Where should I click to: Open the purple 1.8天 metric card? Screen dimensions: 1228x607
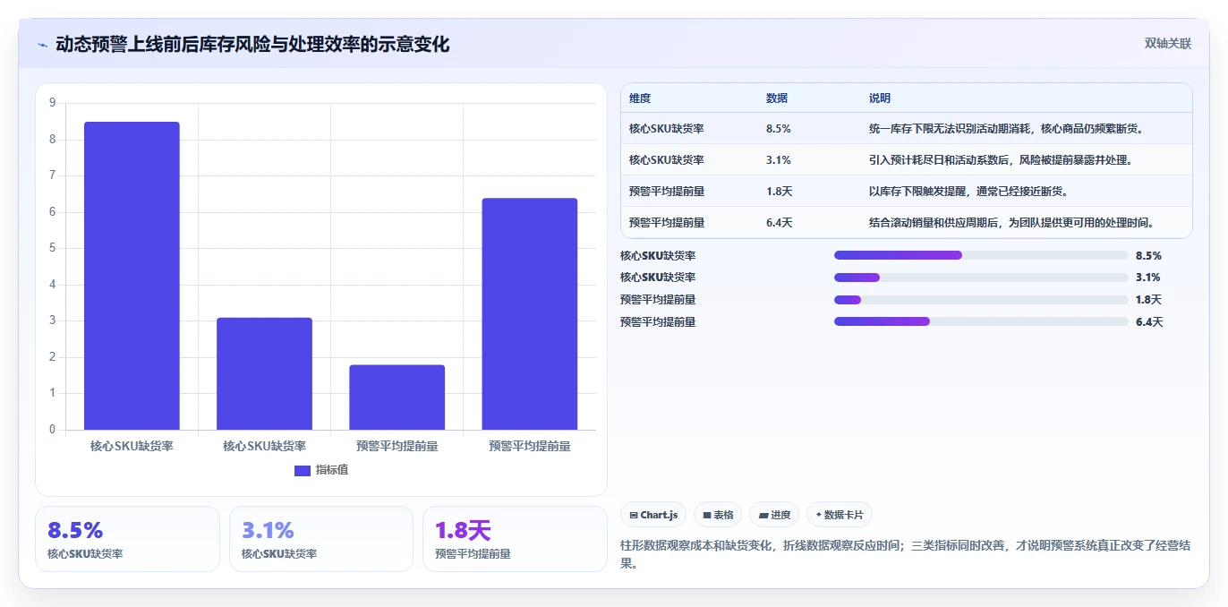[x=515, y=539]
